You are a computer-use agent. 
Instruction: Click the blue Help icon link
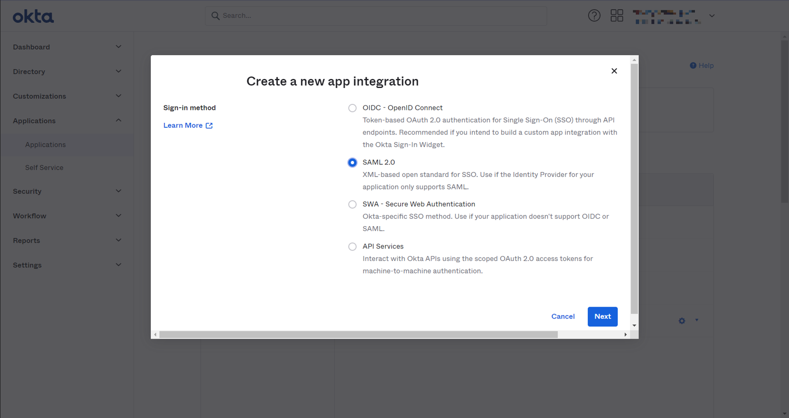coord(701,66)
